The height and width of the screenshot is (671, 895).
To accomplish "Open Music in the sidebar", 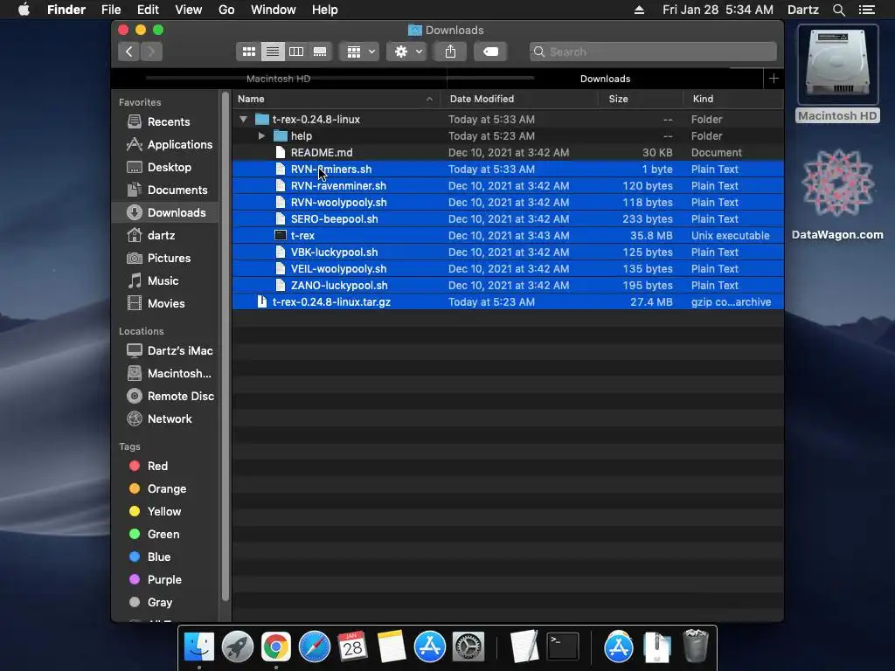I will 165,280.
